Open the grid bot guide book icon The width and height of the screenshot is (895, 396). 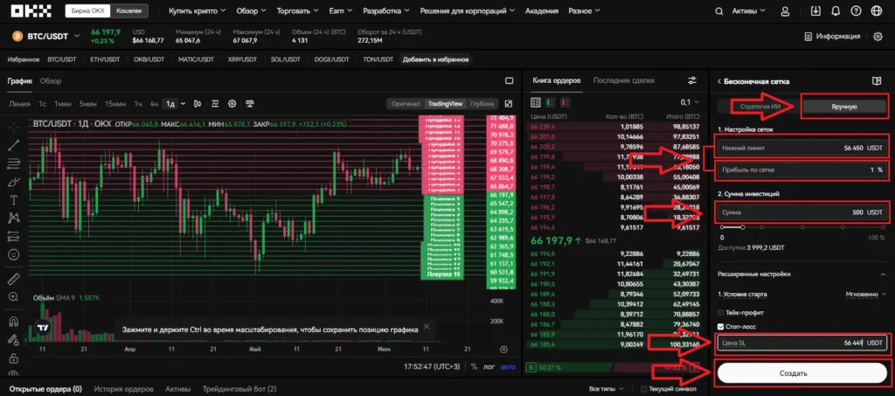coord(877,81)
